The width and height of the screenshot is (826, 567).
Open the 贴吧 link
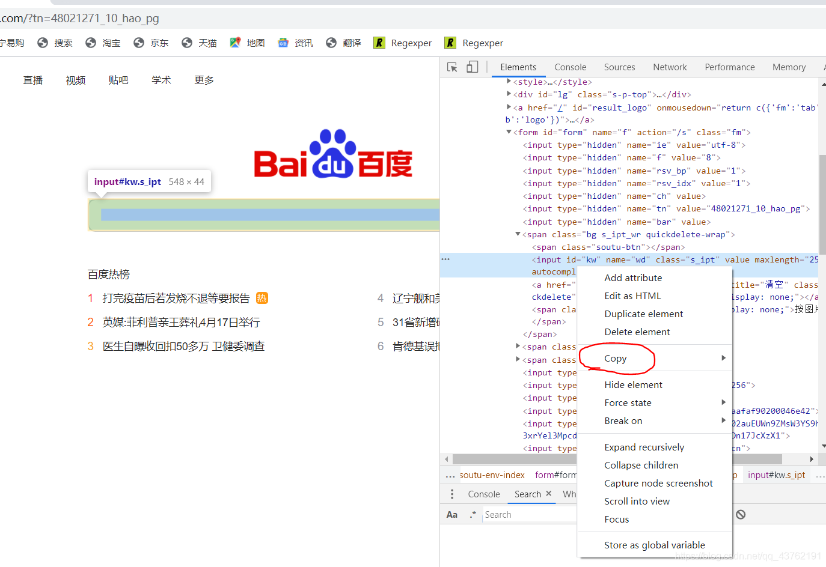(118, 80)
